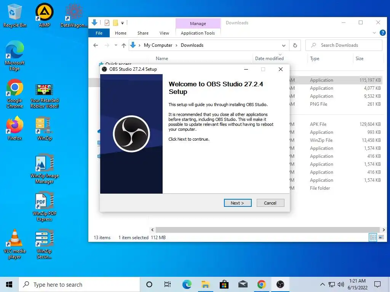Image resolution: width=390 pixels, height=292 pixels.
Task: Open the taskbar clock and date
Action: [357, 284]
